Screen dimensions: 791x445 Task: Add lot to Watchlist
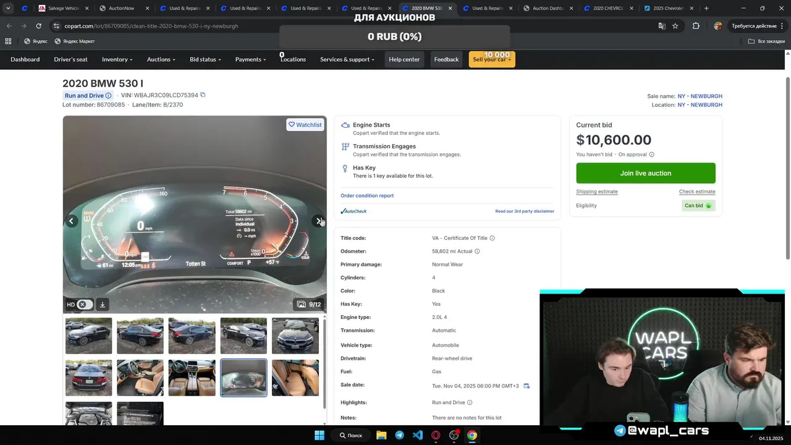(305, 125)
